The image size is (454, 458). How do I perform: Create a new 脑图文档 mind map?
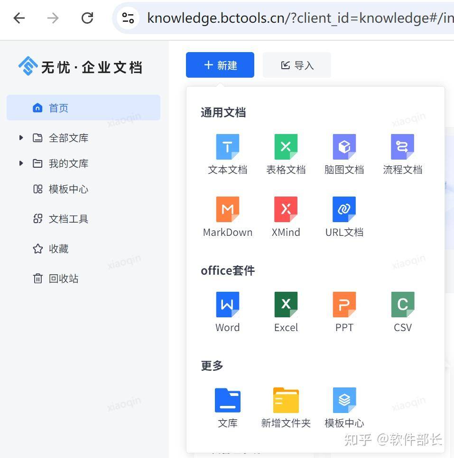click(344, 154)
